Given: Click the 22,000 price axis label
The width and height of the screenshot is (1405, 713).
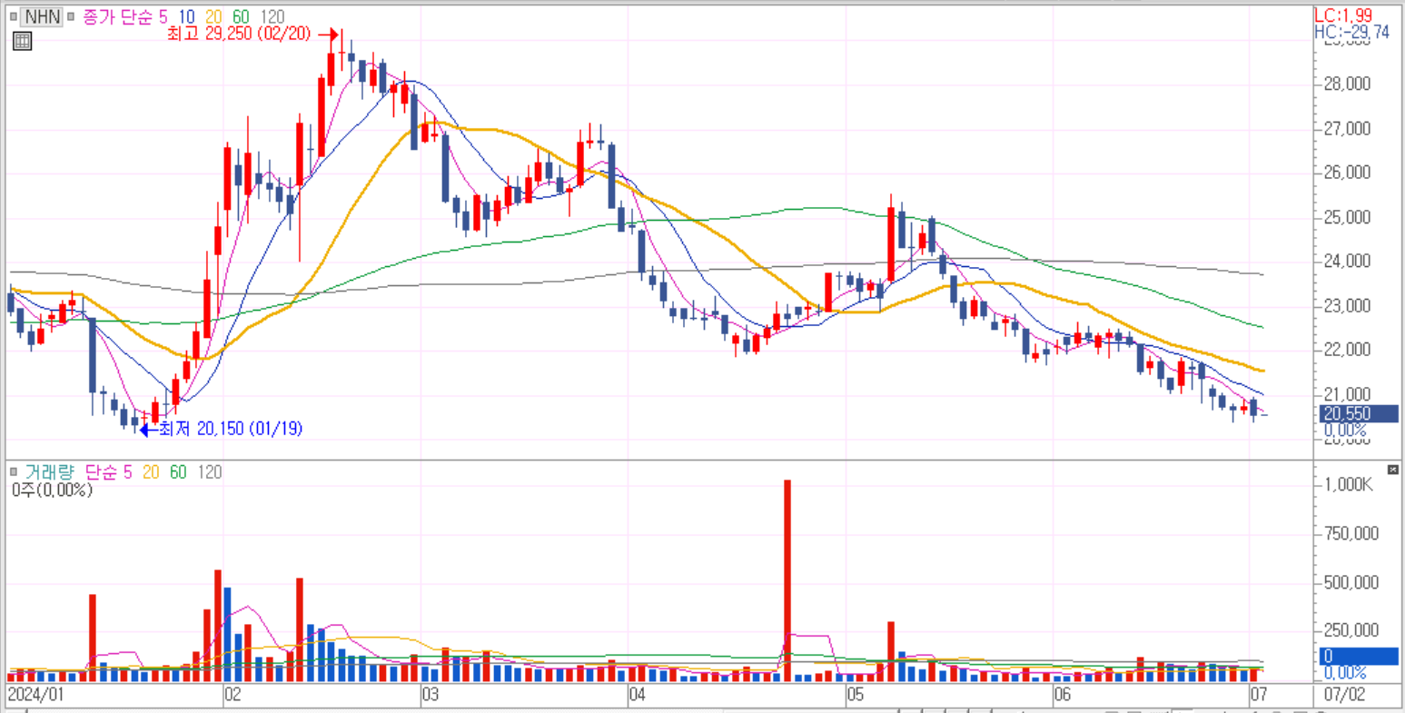Looking at the screenshot, I should pyautogui.click(x=1346, y=350).
